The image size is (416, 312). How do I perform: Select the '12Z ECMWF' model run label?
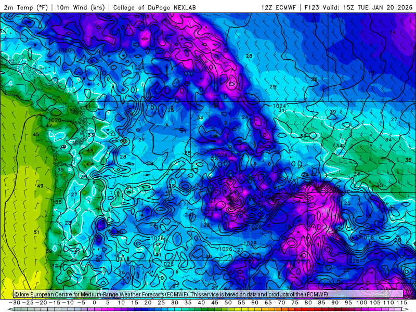pyautogui.click(x=278, y=7)
